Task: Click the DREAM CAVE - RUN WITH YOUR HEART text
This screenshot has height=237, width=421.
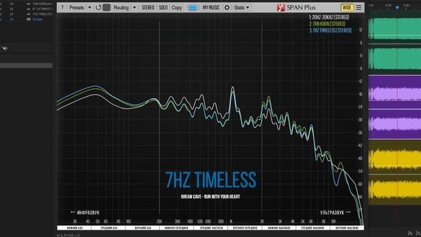Action: point(210,197)
